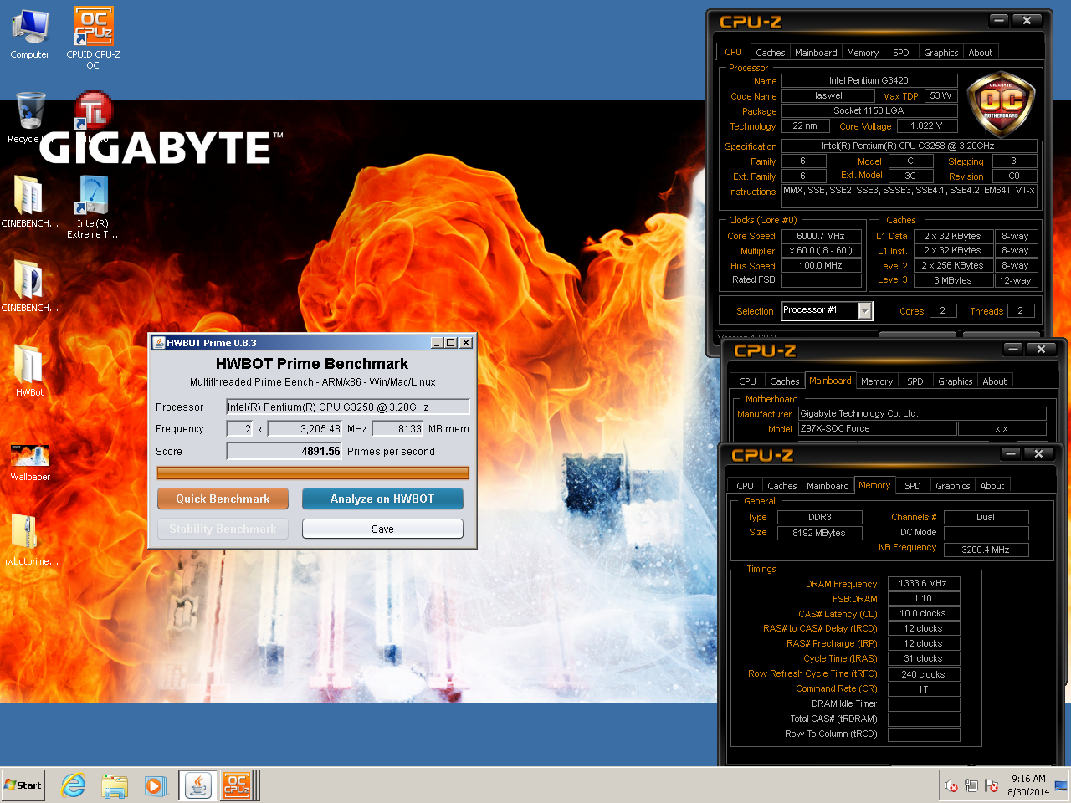Click Core Voltage value 1.822 V
Image resolution: width=1071 pixels, height=803 pixels.
tap(926, 125)
